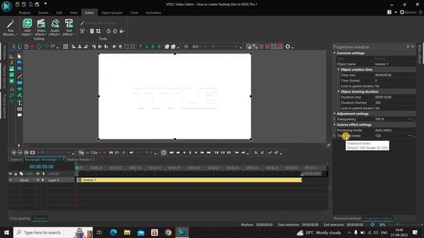Select the line drawing tool
Screen dimensions: 424x238
19,77
